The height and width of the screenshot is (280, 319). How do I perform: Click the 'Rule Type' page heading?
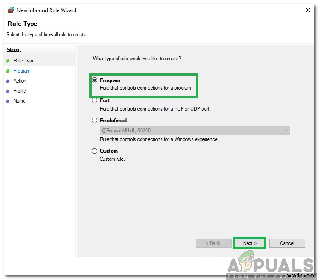click(22, 24)
